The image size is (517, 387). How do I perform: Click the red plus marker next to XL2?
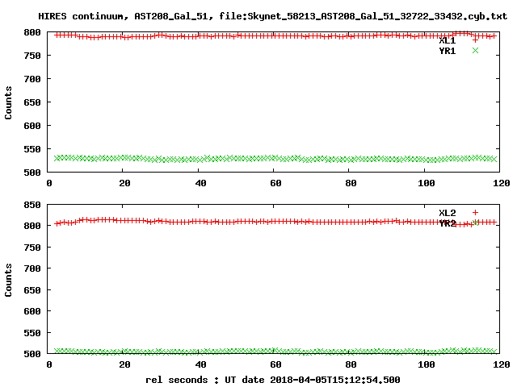pos(475,213)
